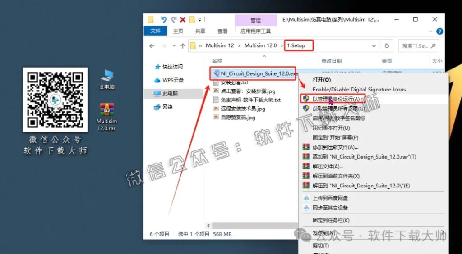The width and height of the screenshot is (462, 254).
Task: Select 自愿赞赏码.jpg file
Action: (234, 118)
